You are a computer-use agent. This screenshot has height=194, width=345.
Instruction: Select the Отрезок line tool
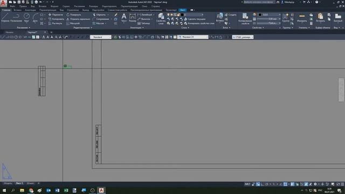point(5,18)
